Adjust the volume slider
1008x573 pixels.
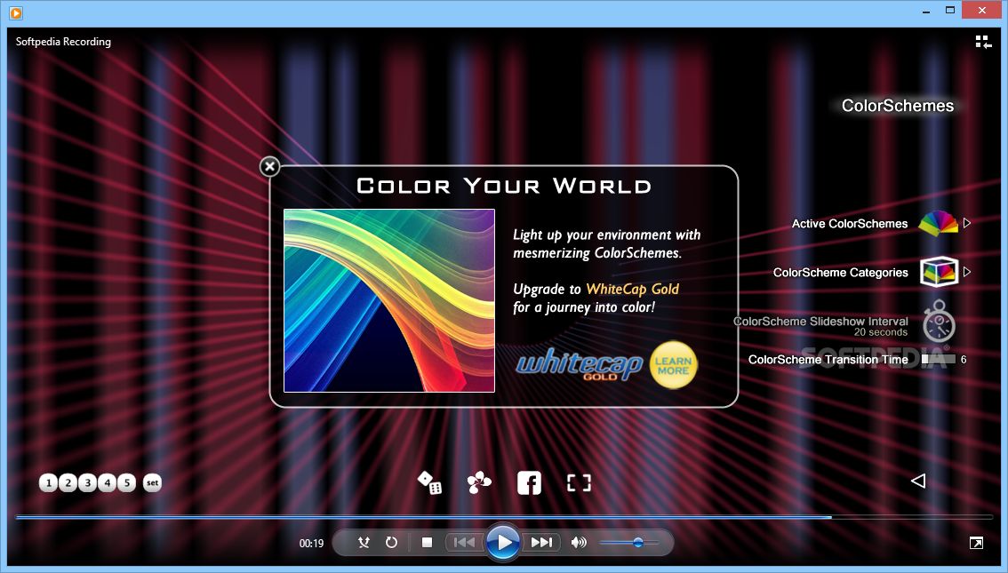629,543
